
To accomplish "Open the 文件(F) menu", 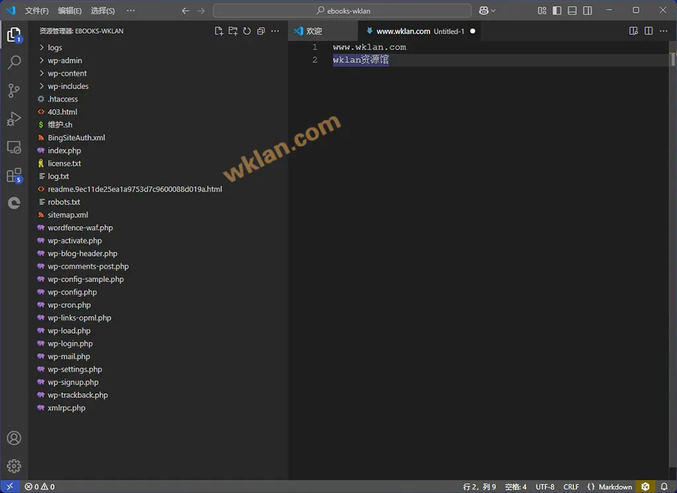I will (x=37, y=11).
